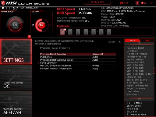Open the BIOS search icon
This screenshot has height=117, width=156.
coord(137,3)
